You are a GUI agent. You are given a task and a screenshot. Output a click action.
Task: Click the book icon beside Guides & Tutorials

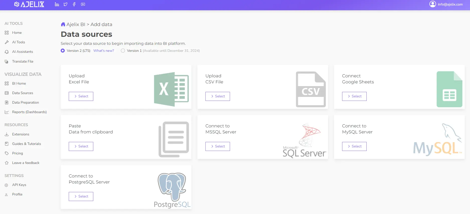point(7,144)
